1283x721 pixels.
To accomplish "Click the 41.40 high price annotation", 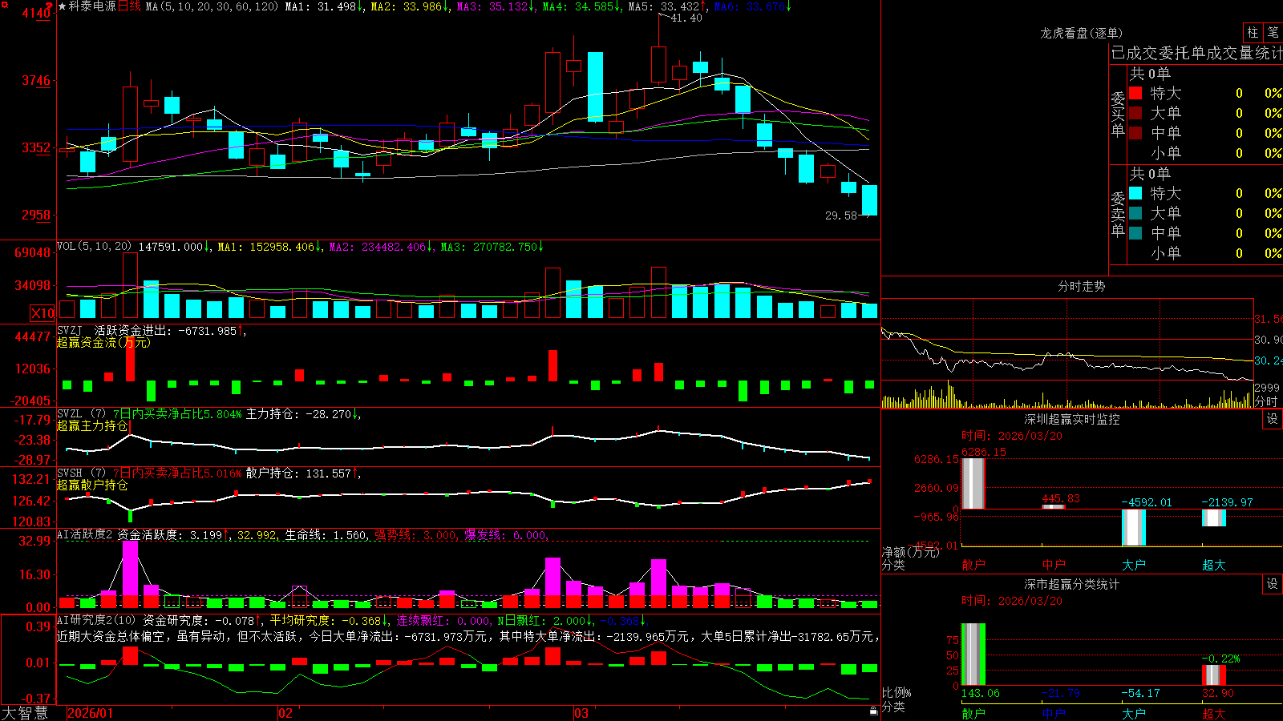I will click(686, 18).
